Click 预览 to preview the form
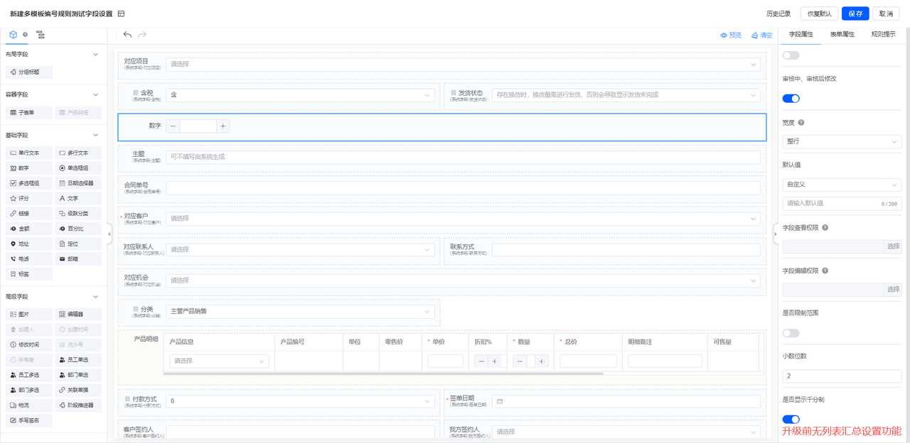Viewport: 910px width, 443px height. [x=731, y=35]
